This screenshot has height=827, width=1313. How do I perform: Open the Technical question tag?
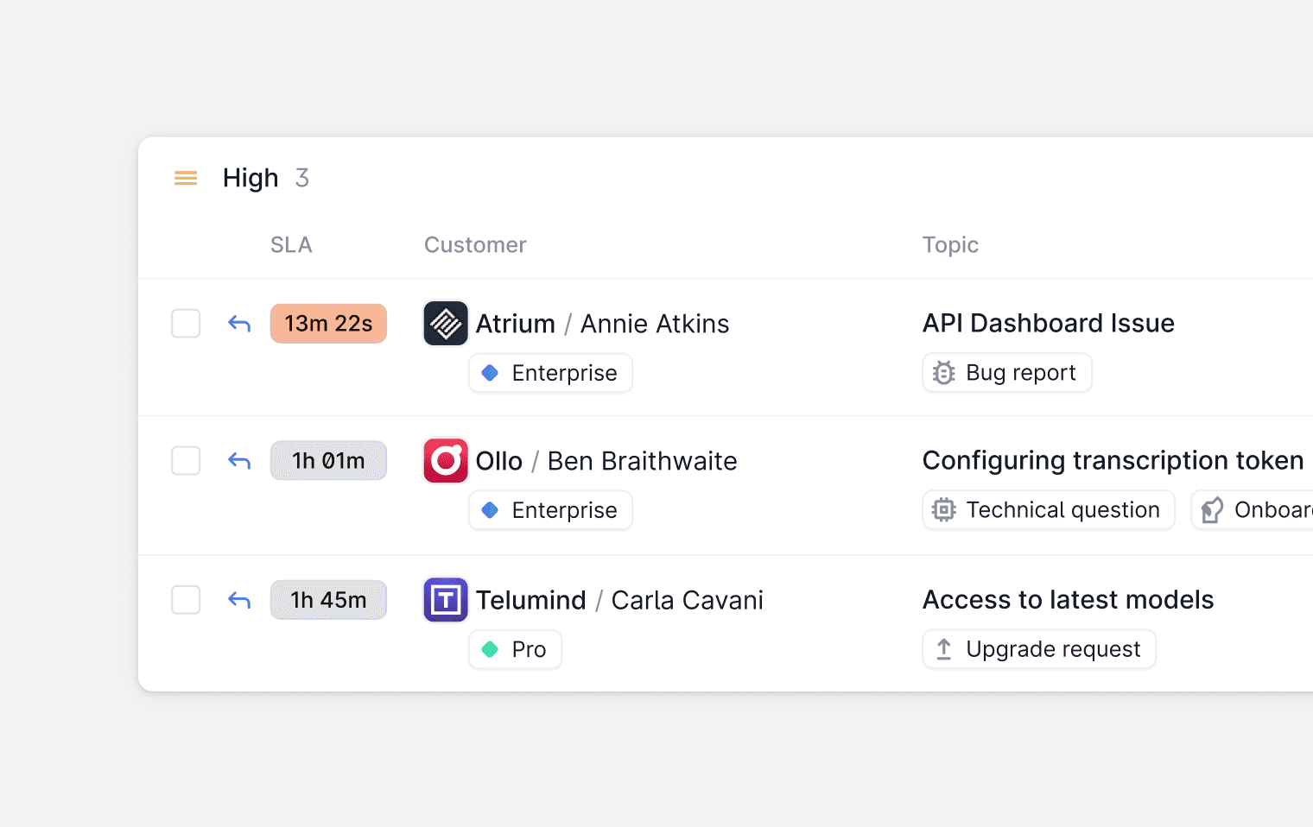click(x=1049, y=510)
